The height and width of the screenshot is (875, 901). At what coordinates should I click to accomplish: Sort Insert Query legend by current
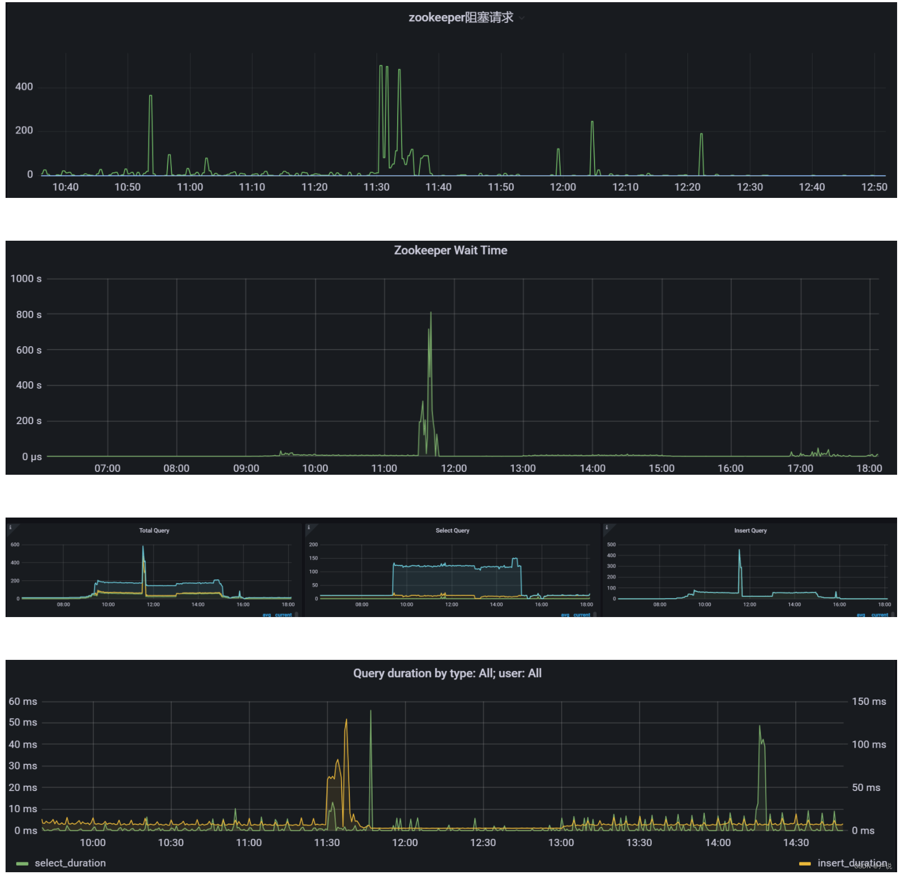point(880,615)
